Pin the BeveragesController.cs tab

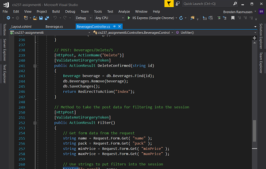[x=114, y=27]
